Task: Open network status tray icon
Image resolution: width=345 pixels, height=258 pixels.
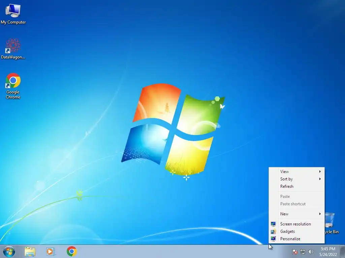Action: coord(303,252)
